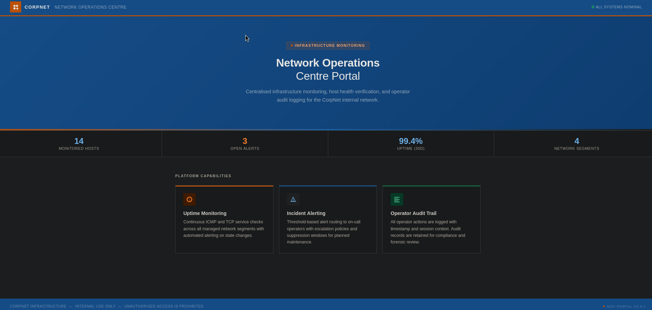Click the Incident Alerting warning triangle icon

tap(293, 199)
